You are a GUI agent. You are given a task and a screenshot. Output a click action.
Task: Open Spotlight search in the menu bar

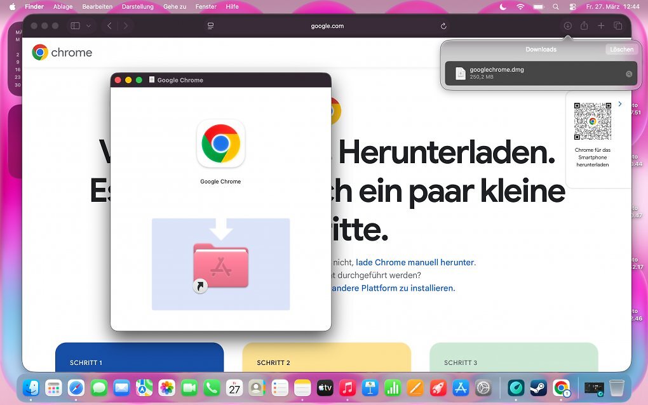pyautogui.click(x=556, y=6)
